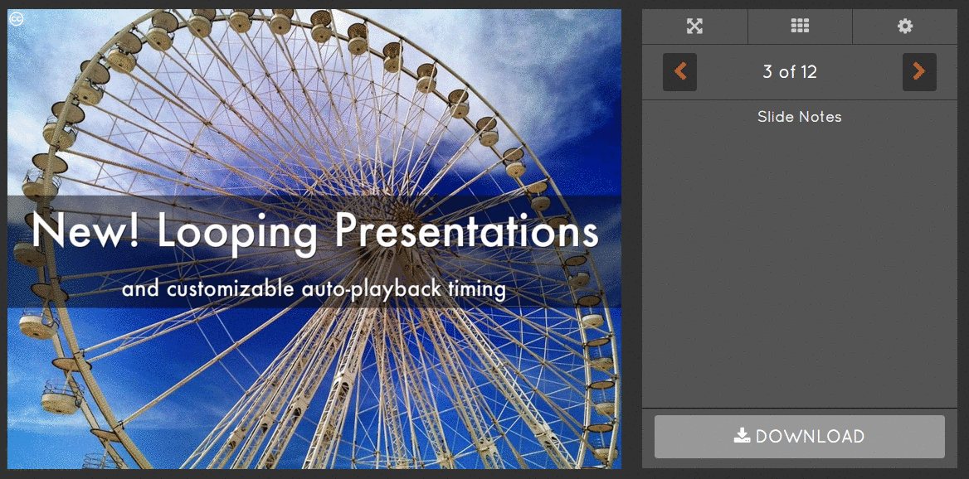
Task: Click the "3 of 12" slide counter
Action: (x=789, y=72)
